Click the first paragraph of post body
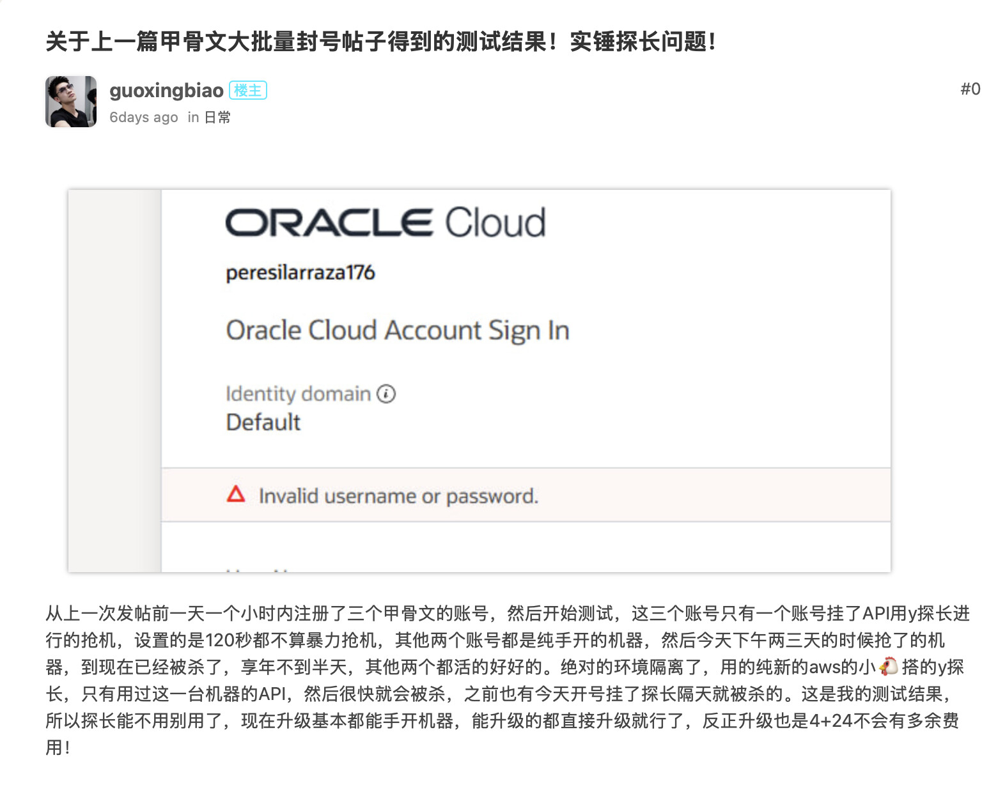982x785 pixels. (x=508, y=680)
